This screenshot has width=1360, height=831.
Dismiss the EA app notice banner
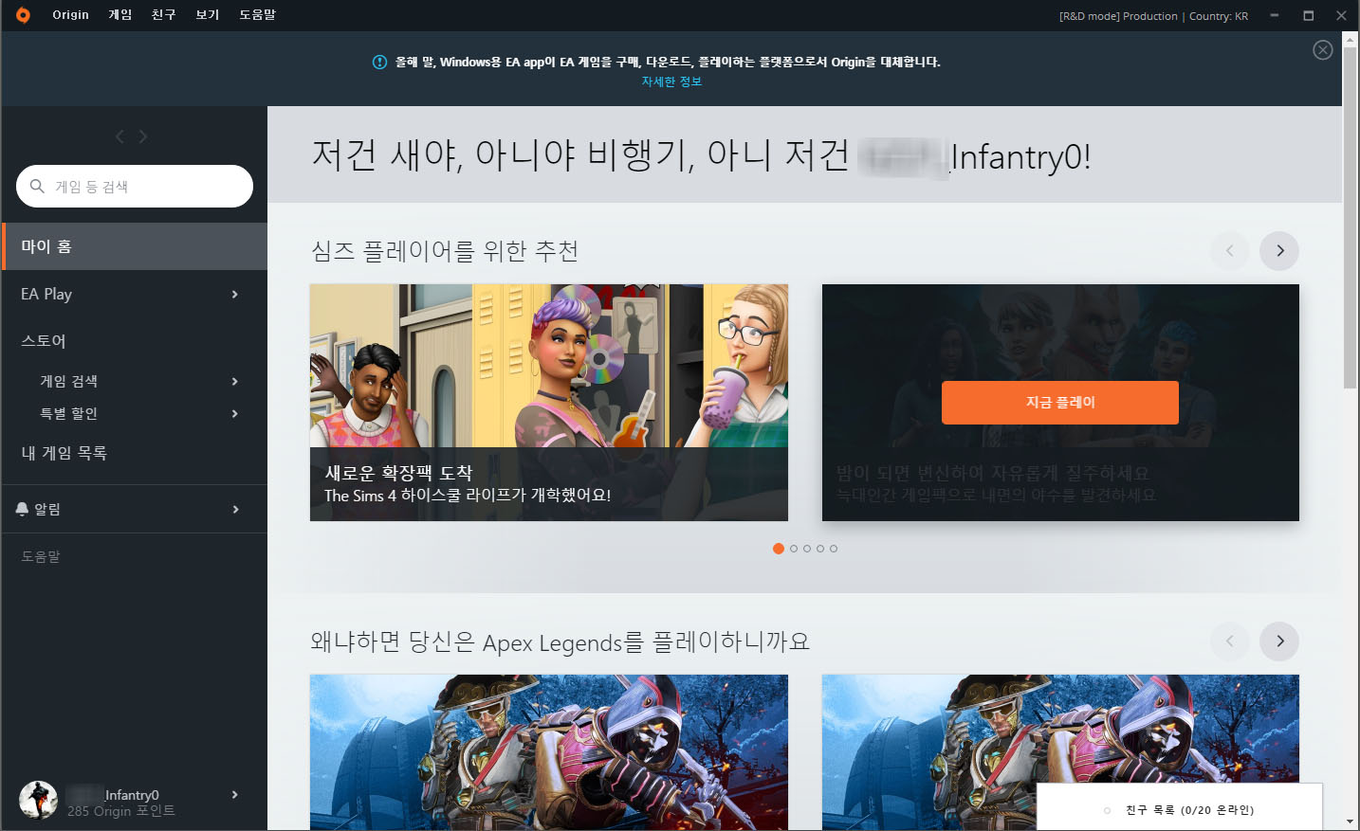coord(1323,50)
